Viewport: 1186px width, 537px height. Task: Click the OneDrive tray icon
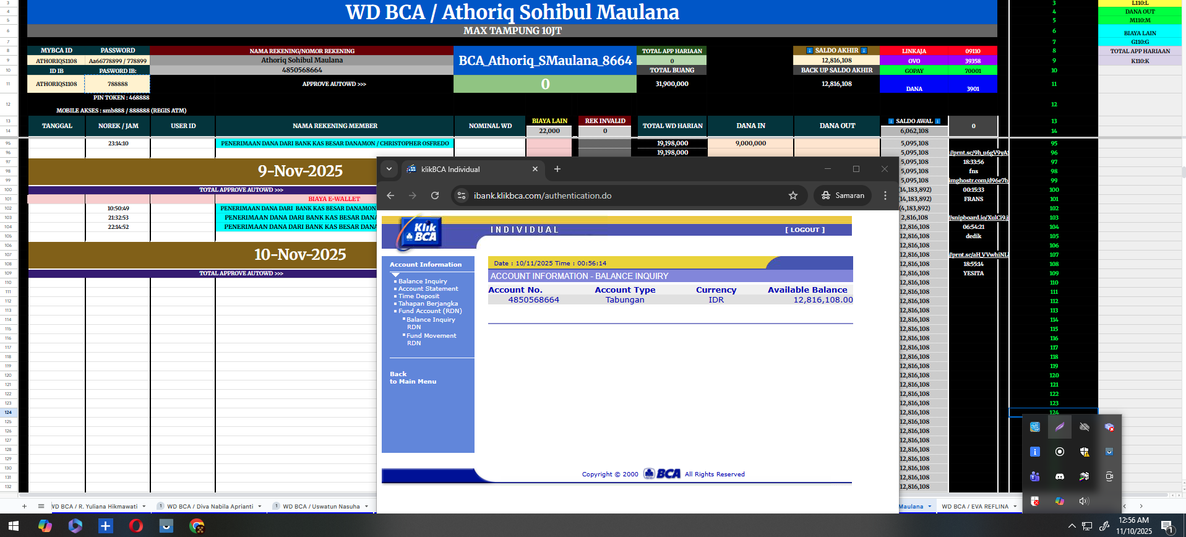[1084, 427]
